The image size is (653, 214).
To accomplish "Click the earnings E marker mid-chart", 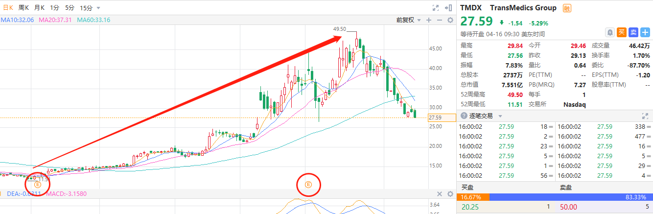I will [308, 185].
